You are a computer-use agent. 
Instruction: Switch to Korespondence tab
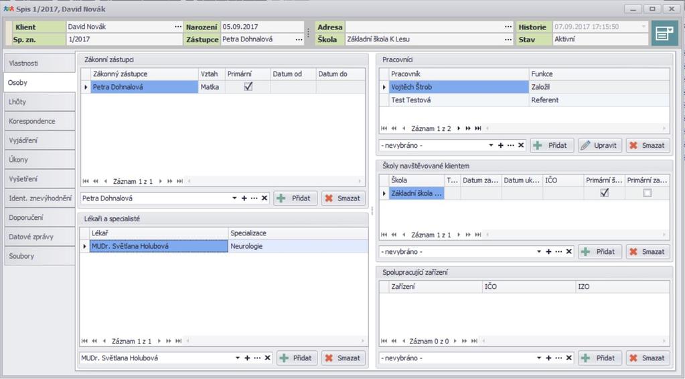tap(40, 121)
